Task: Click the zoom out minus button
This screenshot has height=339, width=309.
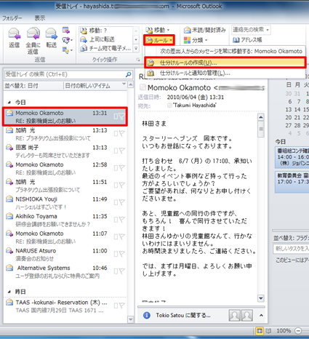Action: click(298, 331)
